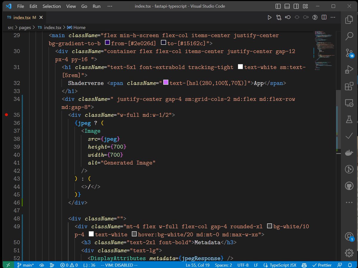
Task: Click the from-[#2e026d] purple color swatch
Action: [x=107, y=43]
